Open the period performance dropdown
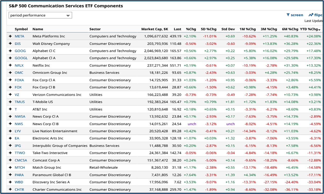Image resolution: width=324 pixels, height=194 pixels. [x=40, y=15]
